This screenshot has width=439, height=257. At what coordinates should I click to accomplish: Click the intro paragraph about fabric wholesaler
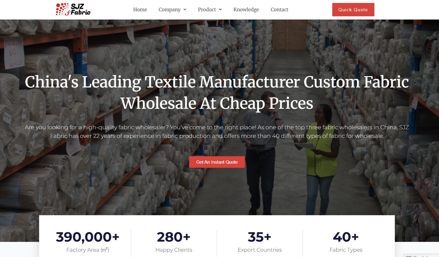(x=217, y=132)
